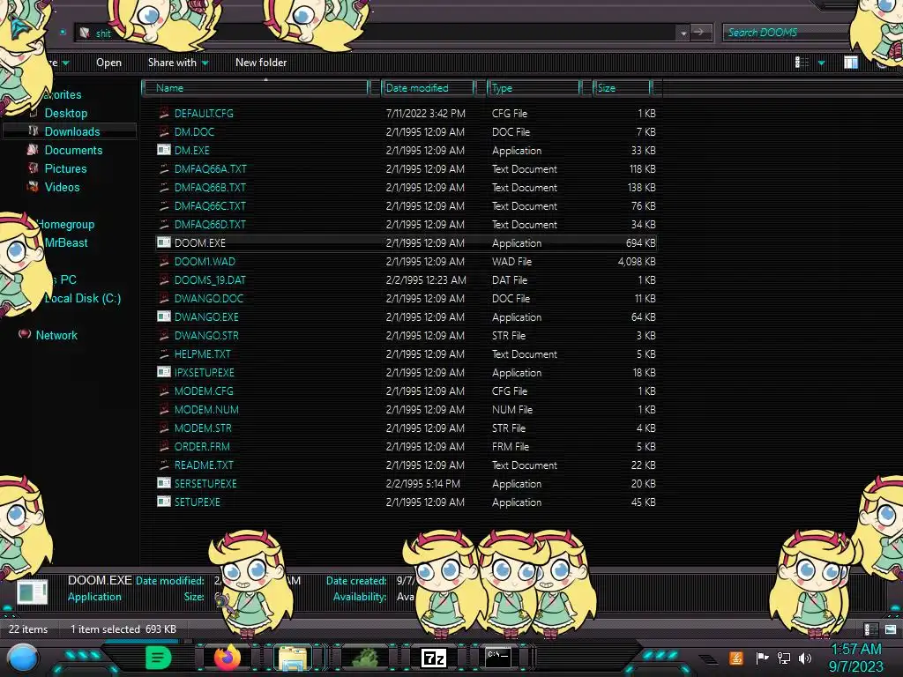The width and height of the screenshot is (903, 677).
Task: Click the orange Java tray icon
Action: point(736,658)
